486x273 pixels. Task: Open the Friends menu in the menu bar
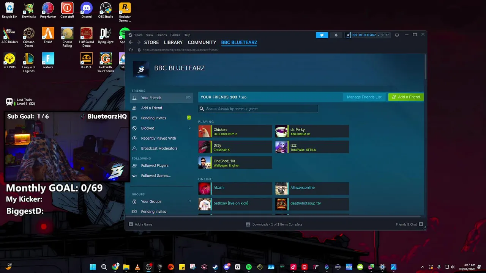(162, 35)
